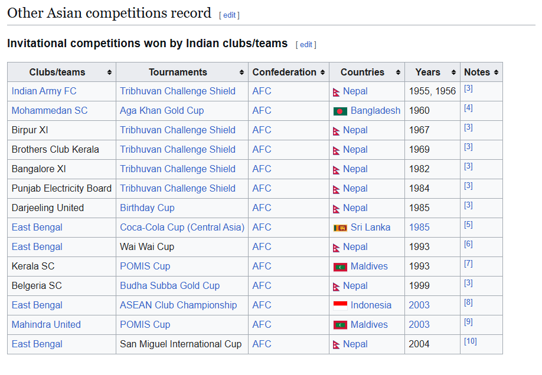This screenshot has width=542, height=375.
Task: Open footnote [3] in Indian Army FC row
Action: 468,88
